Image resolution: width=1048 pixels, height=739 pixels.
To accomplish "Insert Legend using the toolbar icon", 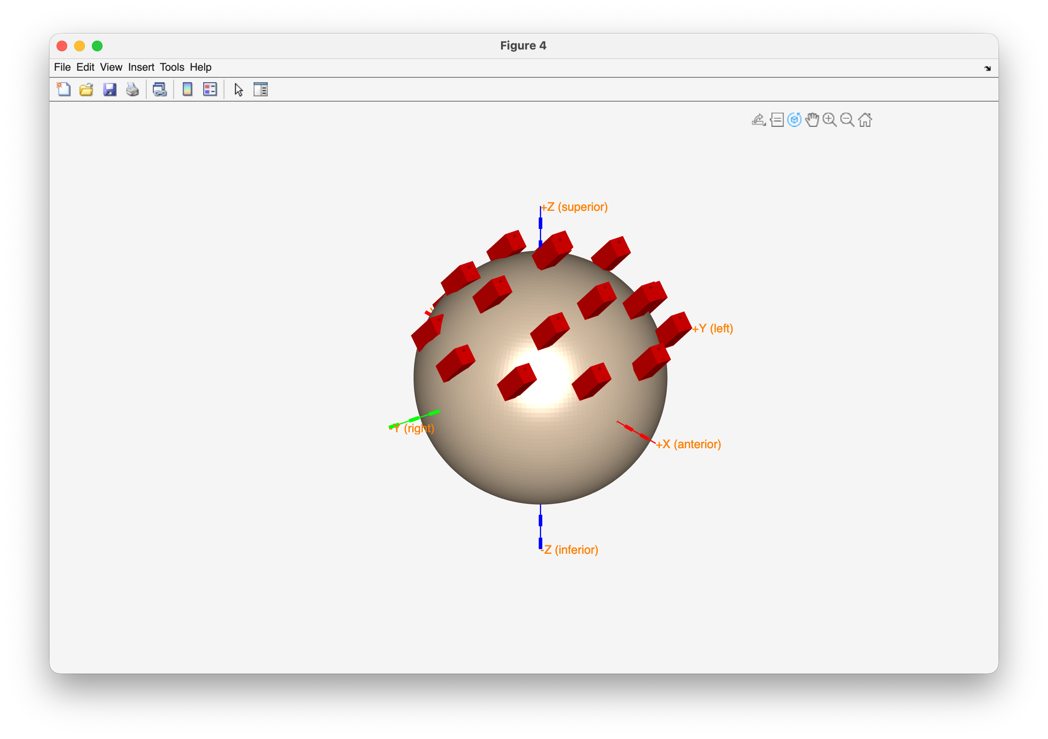I will click(210, 89).
